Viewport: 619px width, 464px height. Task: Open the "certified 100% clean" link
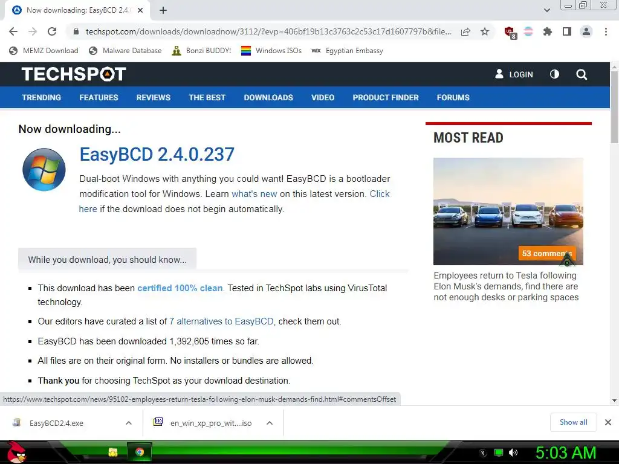coord(180,288)
